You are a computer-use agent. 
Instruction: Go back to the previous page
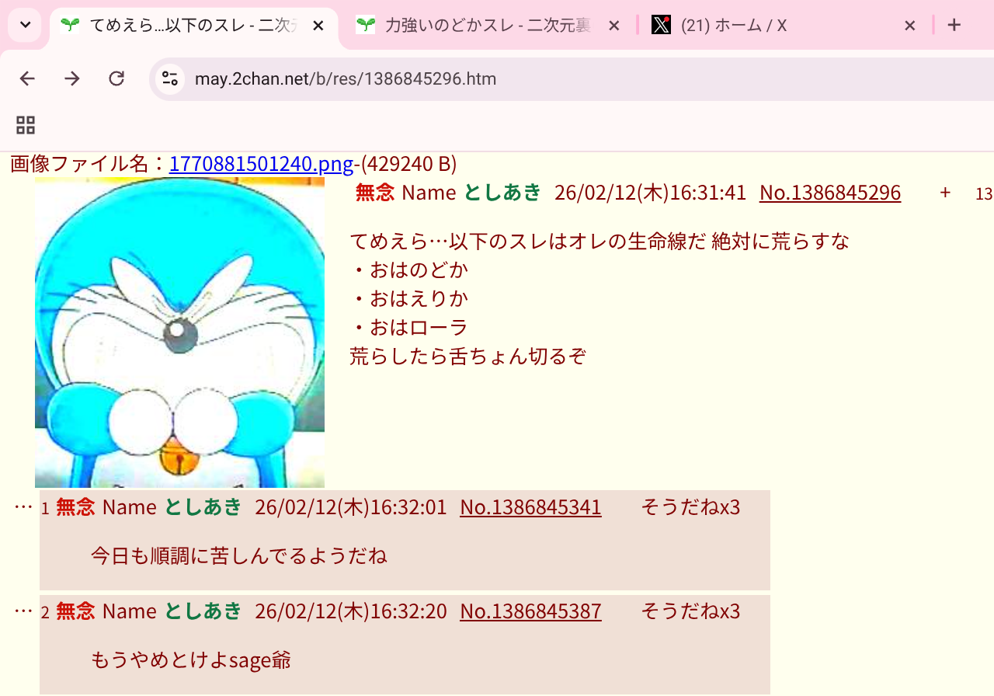(x=27, y=78)
